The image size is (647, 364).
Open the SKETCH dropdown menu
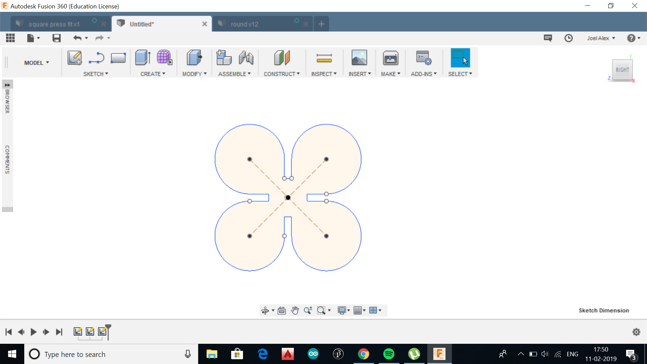pyautogui.click(x=96, y=74)
